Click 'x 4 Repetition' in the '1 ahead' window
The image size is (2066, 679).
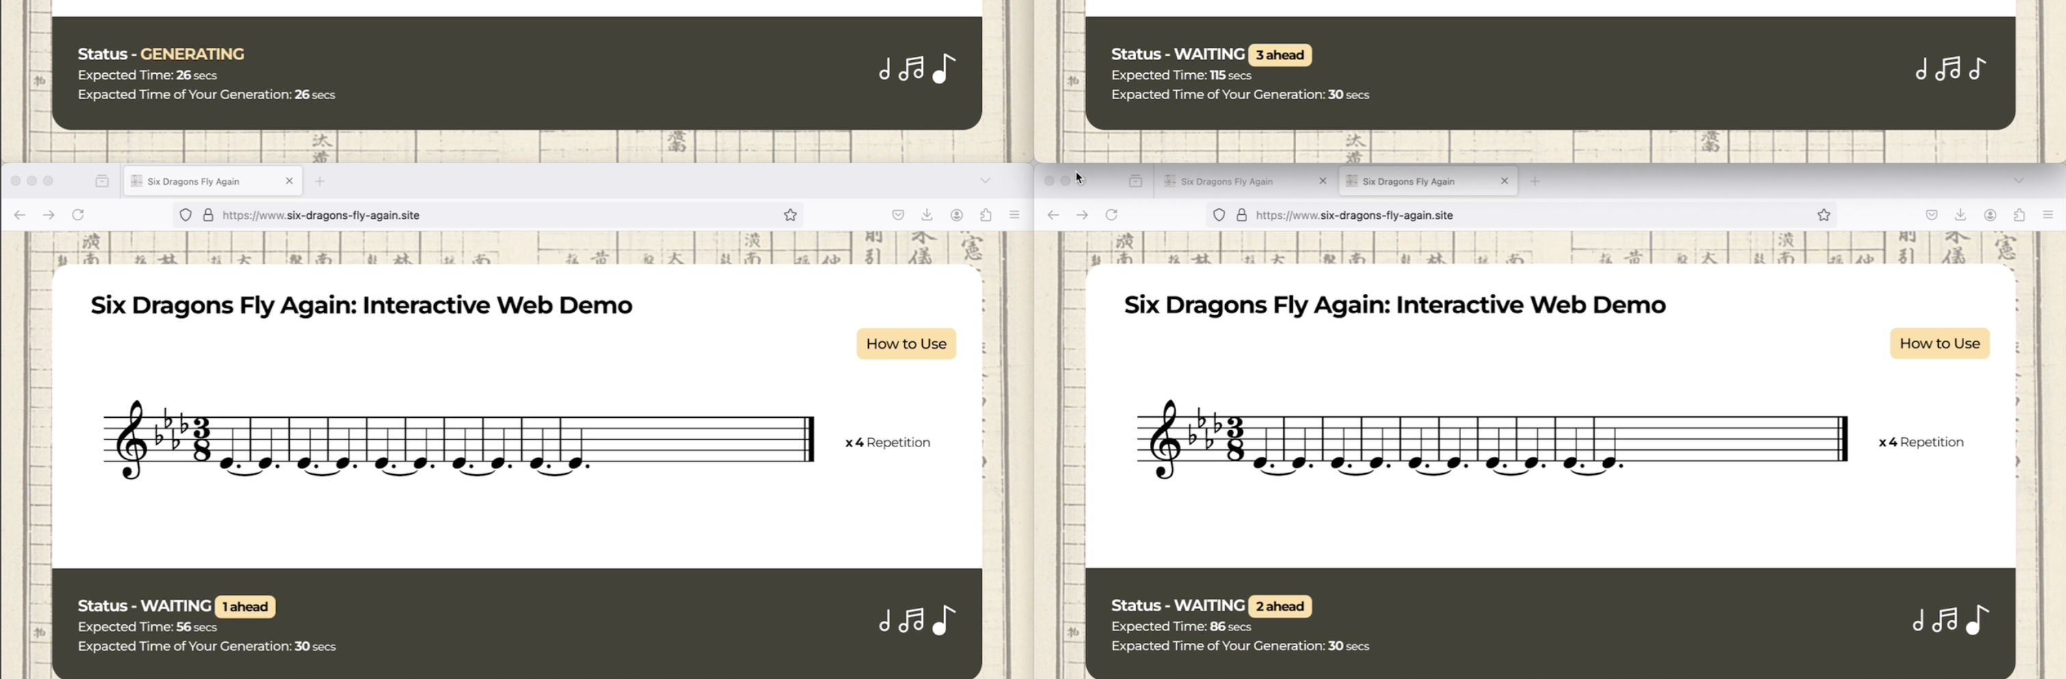pos(888,442)
